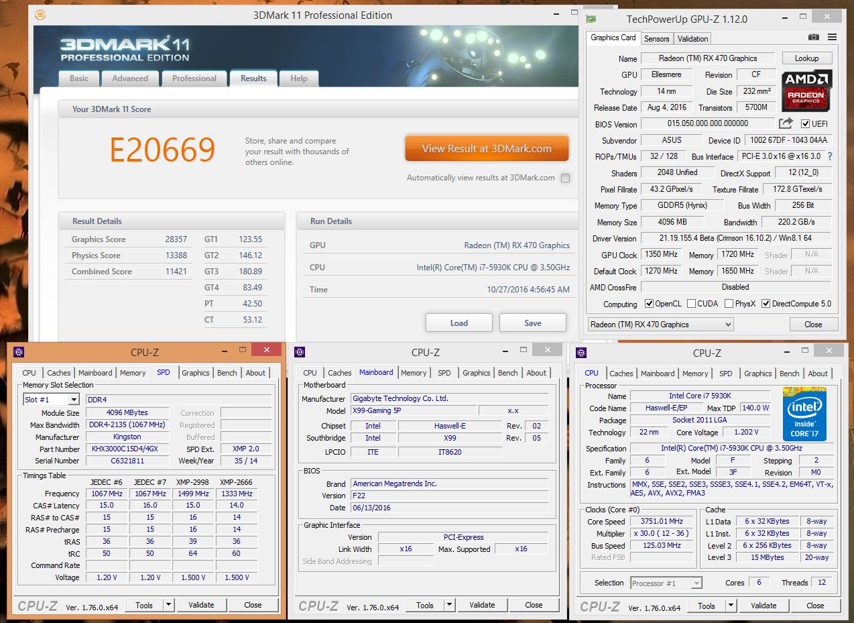
Task: Click the Close button in GPU-Z
Action: pyautogui.click(x=813, y=325)
